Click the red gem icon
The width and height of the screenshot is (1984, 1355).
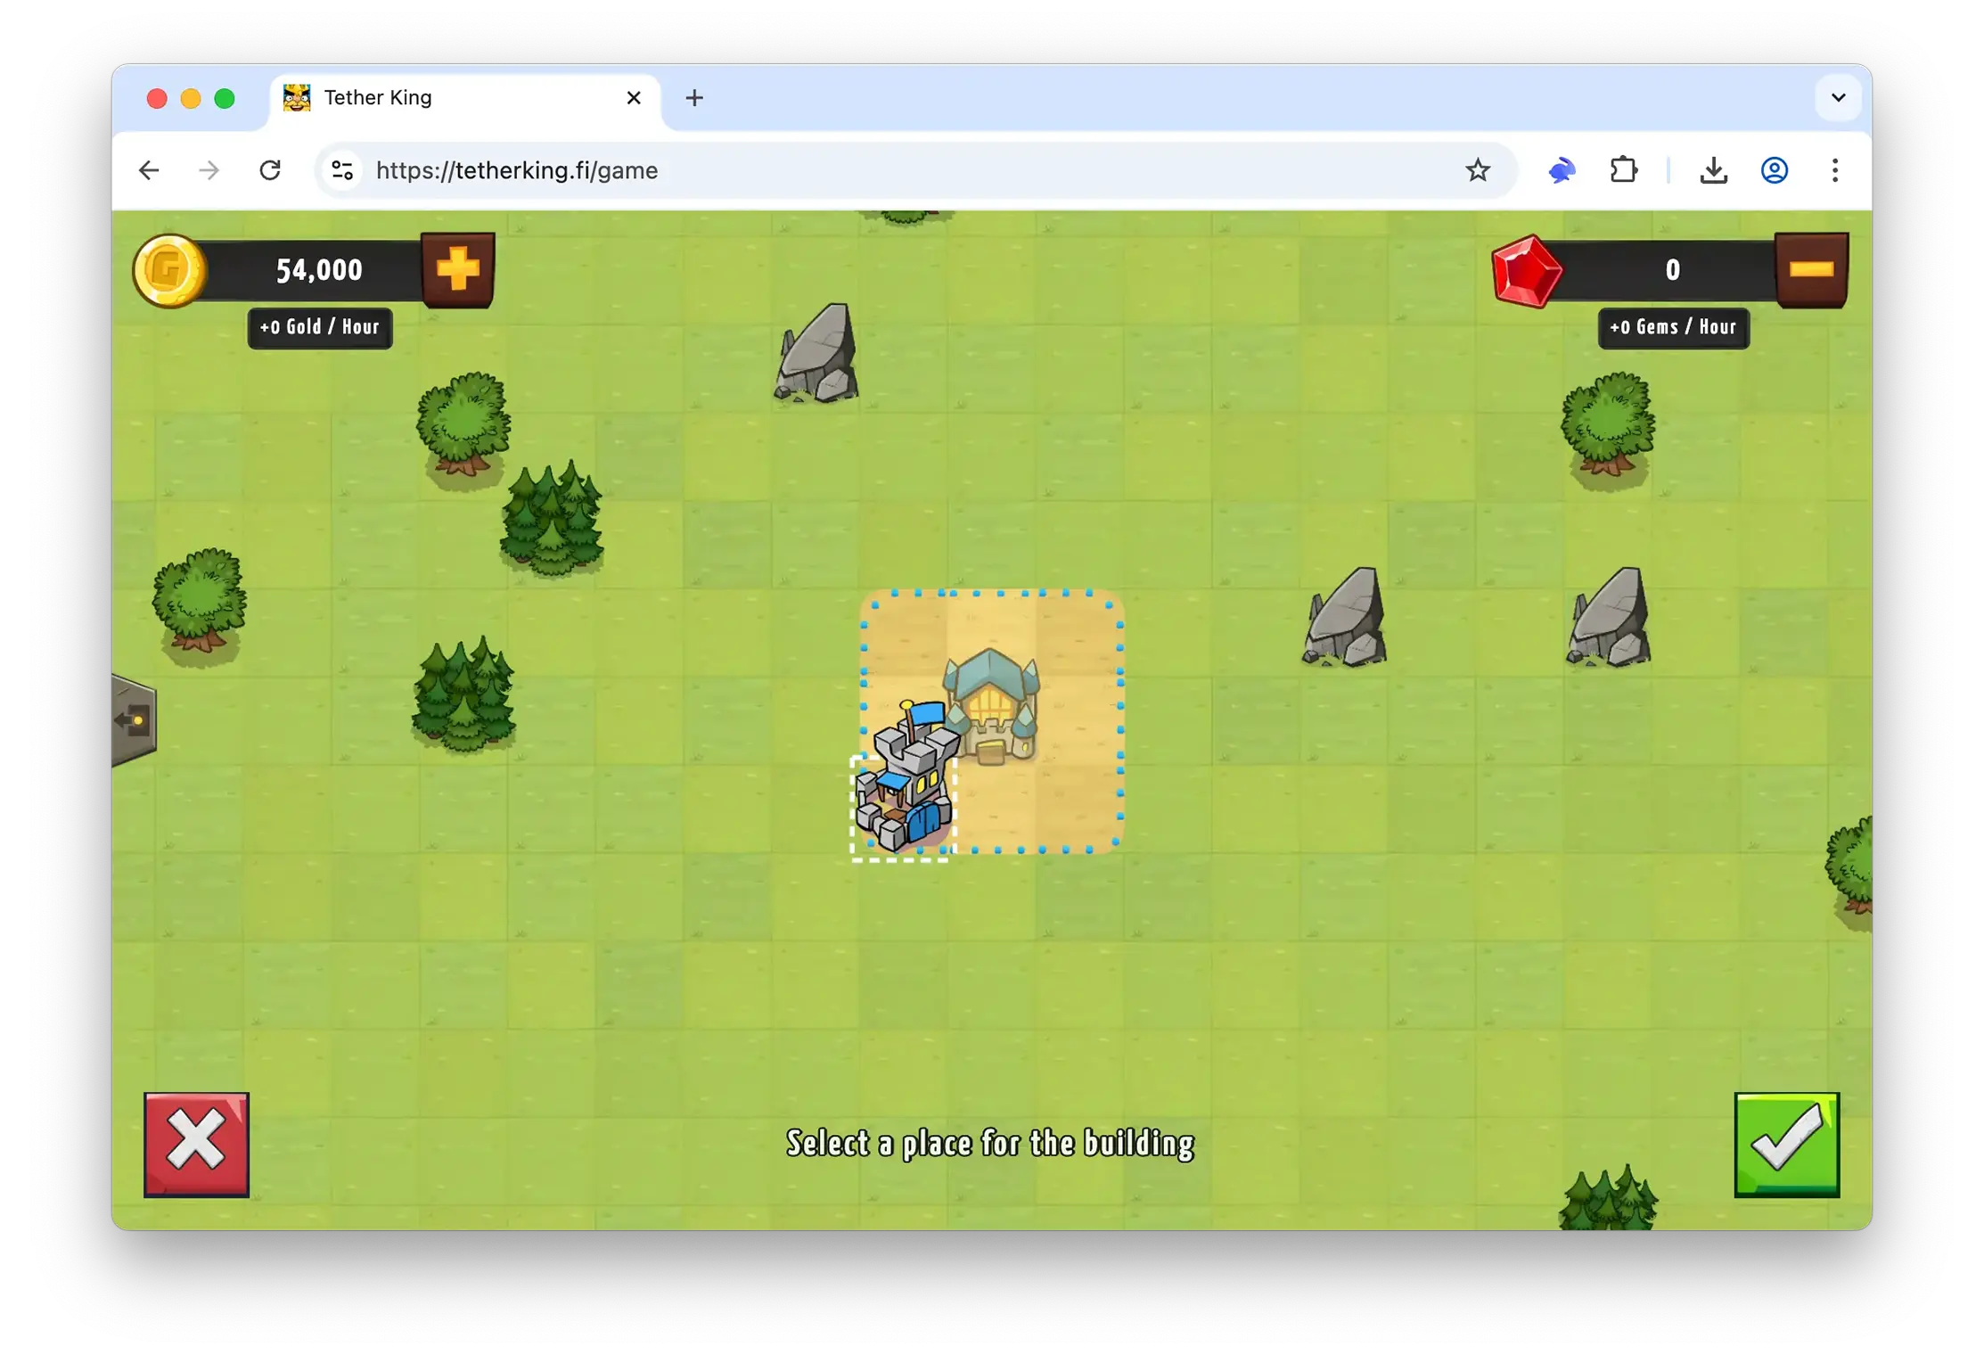[x=1527, y=271]
